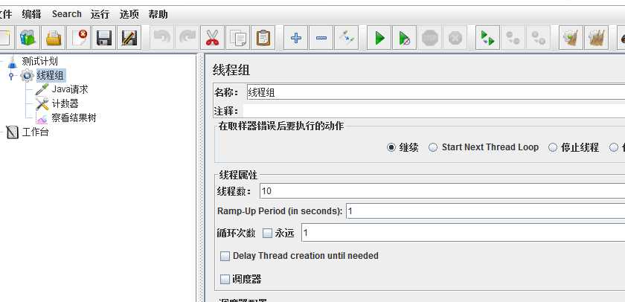Viewport: 625px width, 302px height.
Task: Select the 继续 radio button
Action: click(x=391, y=147)
